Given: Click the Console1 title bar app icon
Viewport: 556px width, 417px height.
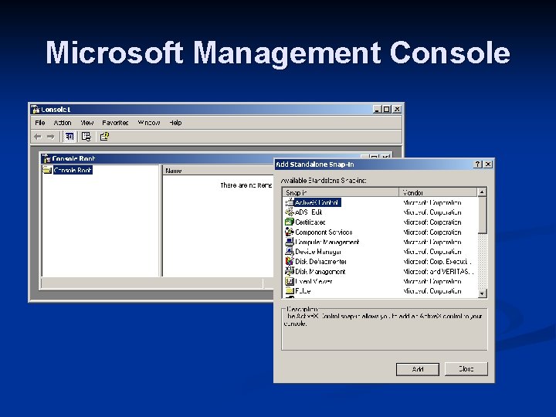Looking at the screenshot, I should point(36,109).
